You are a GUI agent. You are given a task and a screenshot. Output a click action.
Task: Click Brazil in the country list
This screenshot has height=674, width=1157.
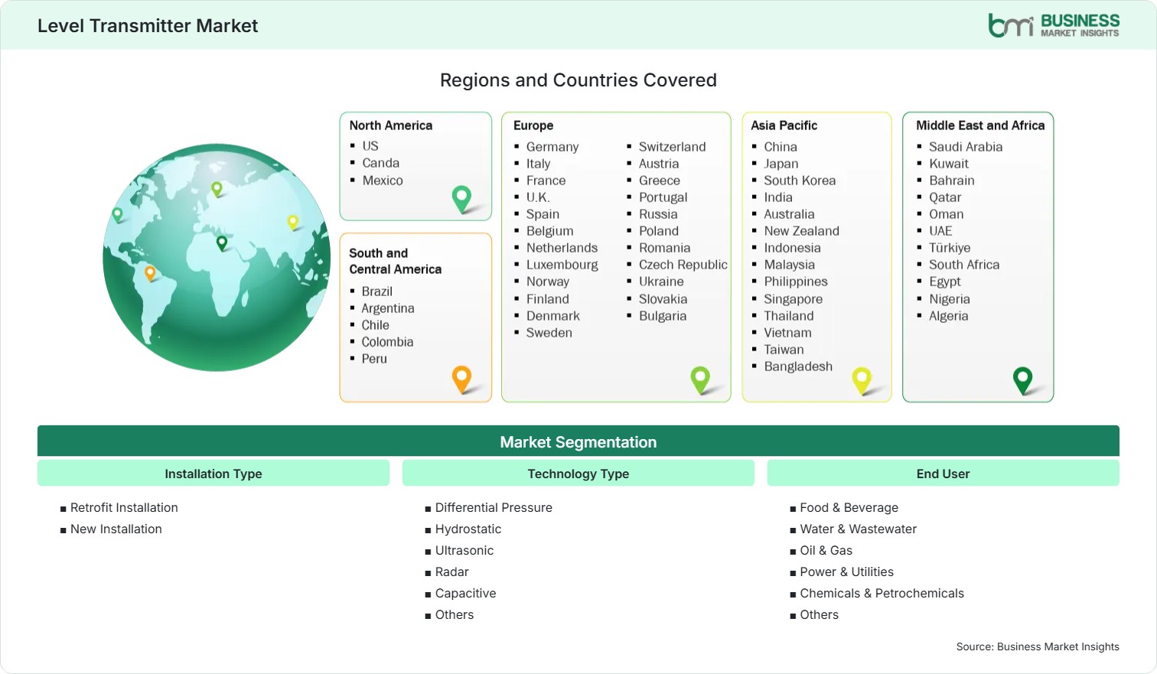point(377,291)
